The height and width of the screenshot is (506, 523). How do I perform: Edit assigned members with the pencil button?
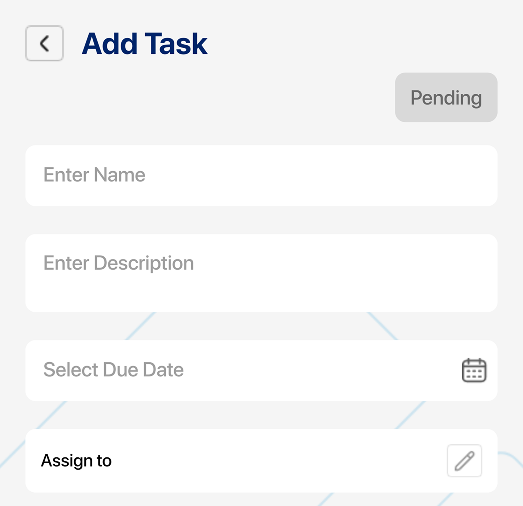(x=465, y=461)
